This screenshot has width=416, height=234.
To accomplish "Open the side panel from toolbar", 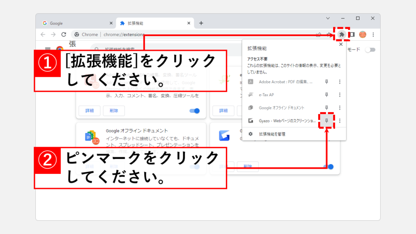I will [x=352, y=35].
